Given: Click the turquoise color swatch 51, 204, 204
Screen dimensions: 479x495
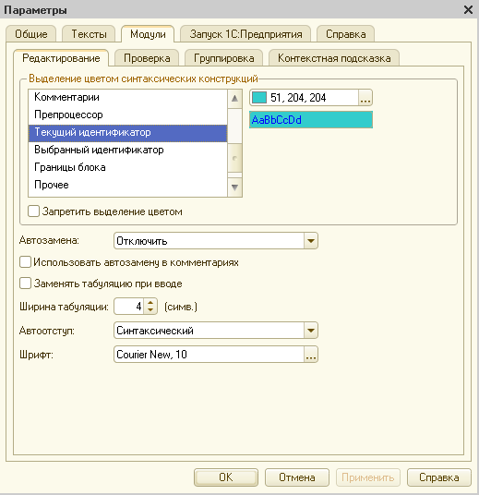Looking at the screenshot, I should click(259, 98).
